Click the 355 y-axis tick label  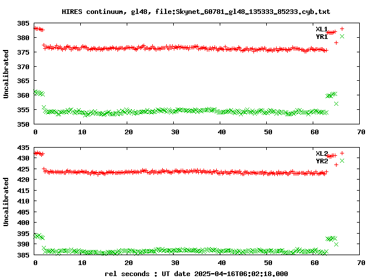coord(23,110)
